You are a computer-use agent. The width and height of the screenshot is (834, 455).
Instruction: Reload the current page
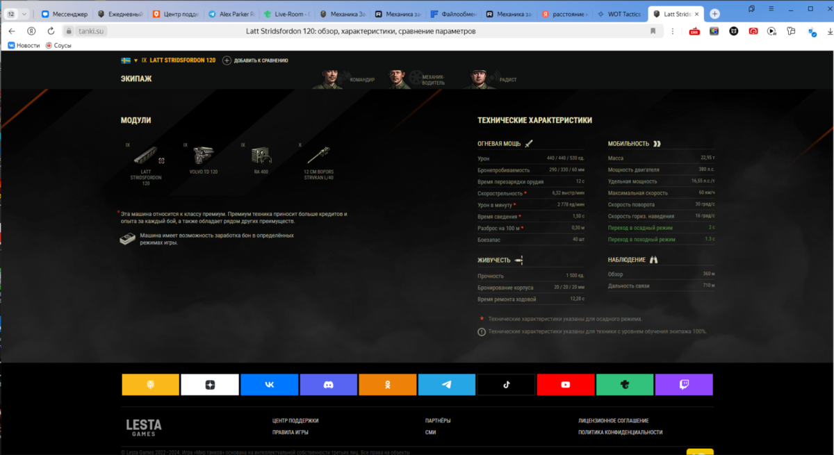point(49,31)
